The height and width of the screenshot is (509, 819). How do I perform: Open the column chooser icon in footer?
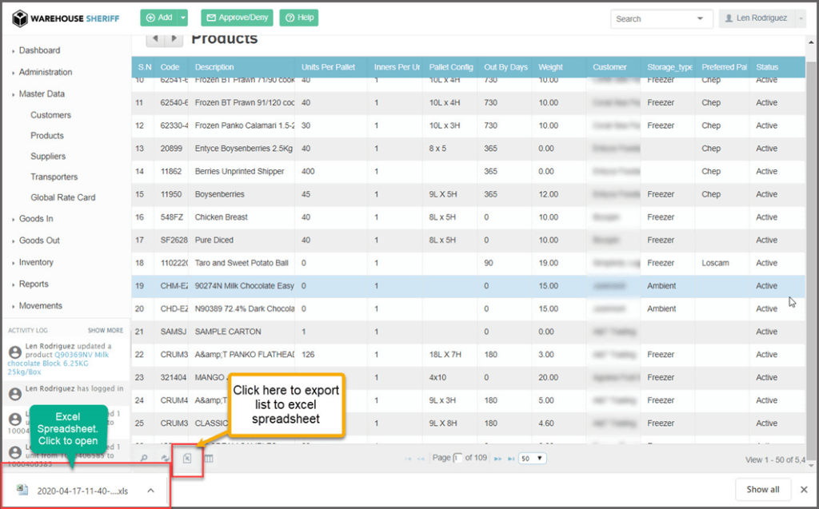pos(209,459)
